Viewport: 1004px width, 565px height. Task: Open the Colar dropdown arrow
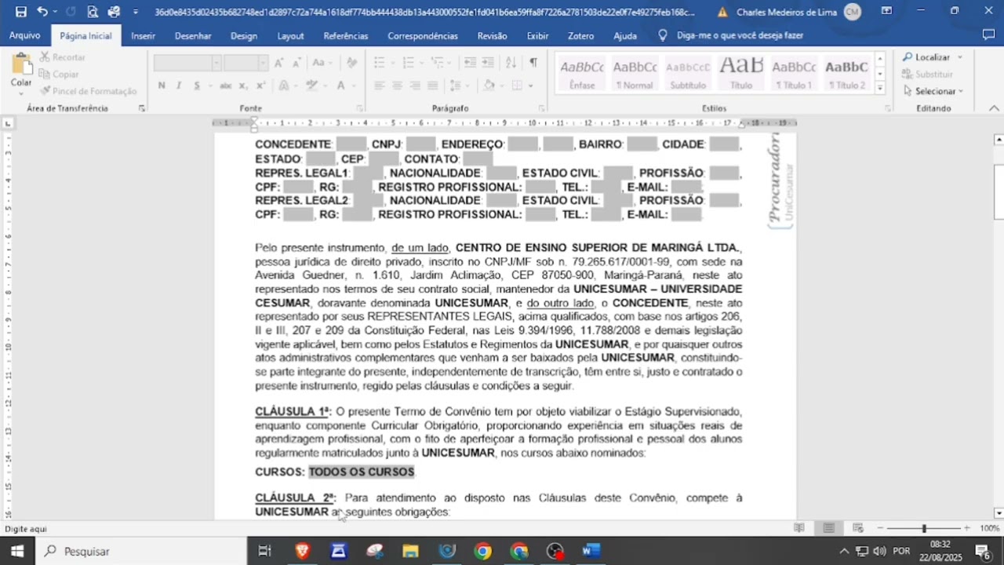(21, 93)
